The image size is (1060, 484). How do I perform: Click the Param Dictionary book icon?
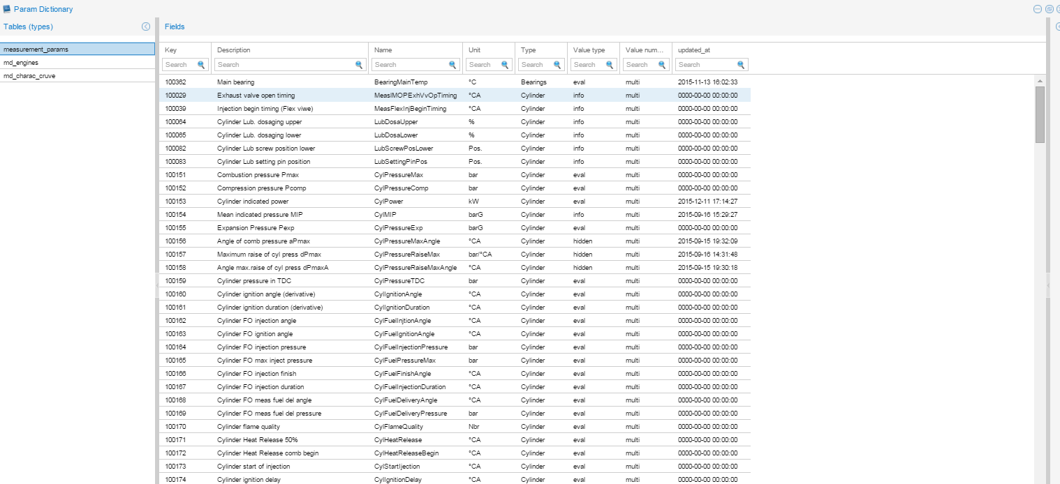7,9
